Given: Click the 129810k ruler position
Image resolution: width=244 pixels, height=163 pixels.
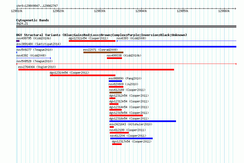Looking at the screenshot, I should coord(17,11).
